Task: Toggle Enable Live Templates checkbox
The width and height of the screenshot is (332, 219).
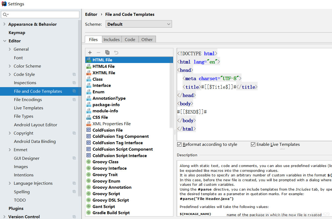Action: (x=253, y=144)
